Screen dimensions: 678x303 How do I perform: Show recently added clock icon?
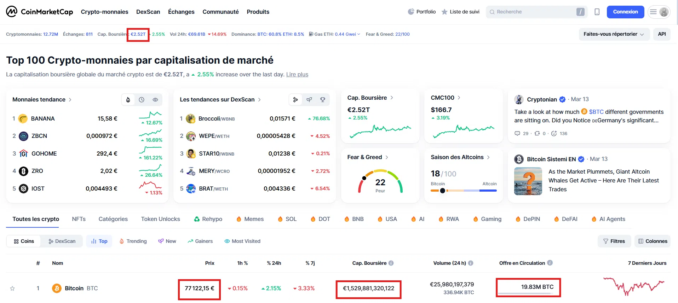coord(142,100)
